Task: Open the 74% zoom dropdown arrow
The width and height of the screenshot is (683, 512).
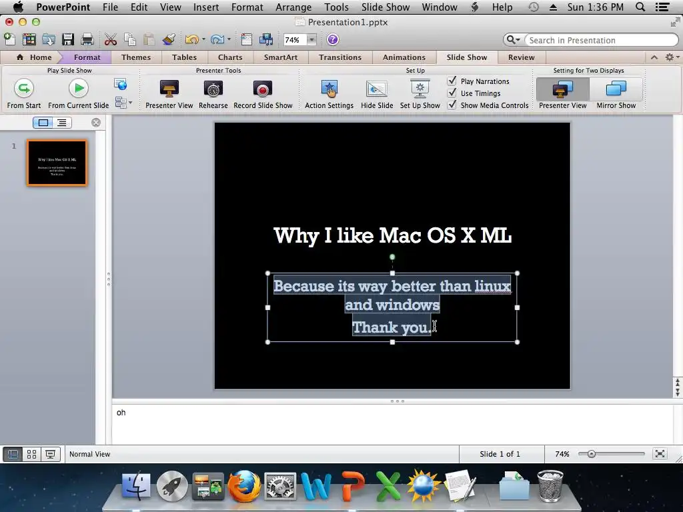Action: click(x=312, y=40)
